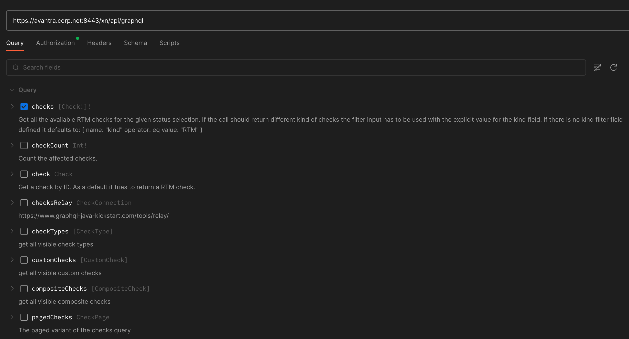Expand the checkTypes field arrow
The width and height of the screenshot is (629, 339).
(x=12, y=231)
